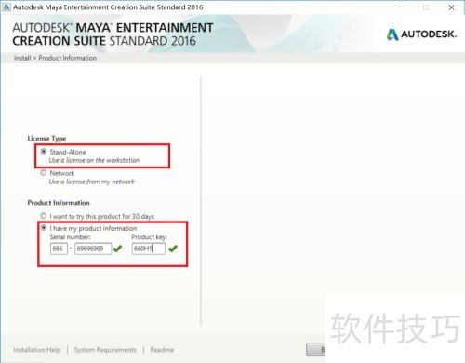Click the serial number prefix field 666
The width and height of the screenshot is (465, 363).
tap(59, 249)
